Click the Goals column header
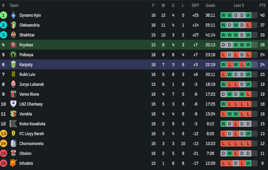The width and height of the screenshot is (268, 170). pyautogui.click(x=210, y=5)
